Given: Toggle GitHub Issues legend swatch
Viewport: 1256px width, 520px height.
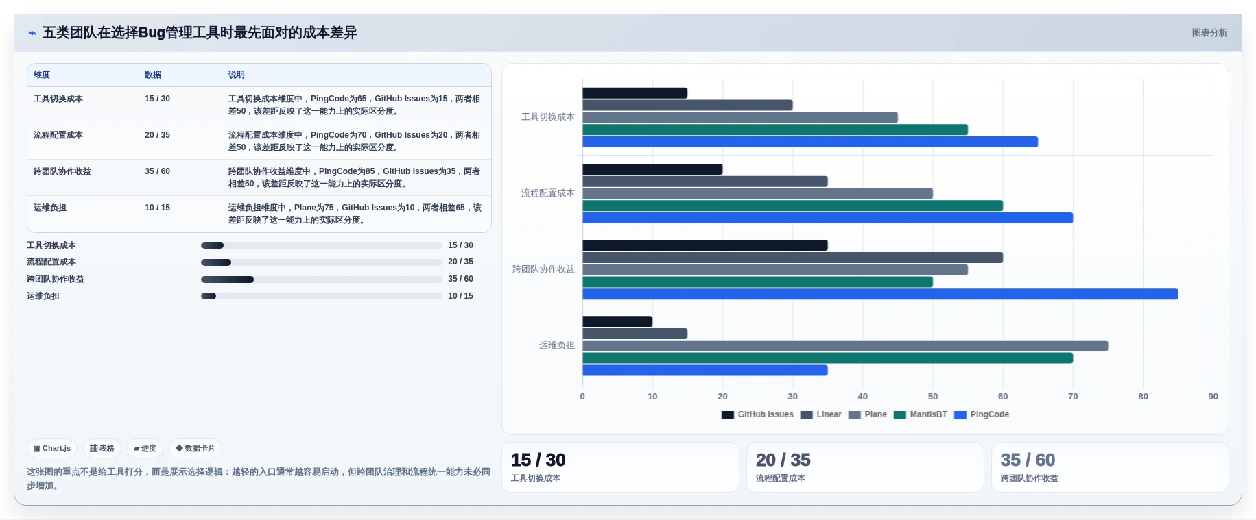Looking at the screenshot, I should (728, 415).
